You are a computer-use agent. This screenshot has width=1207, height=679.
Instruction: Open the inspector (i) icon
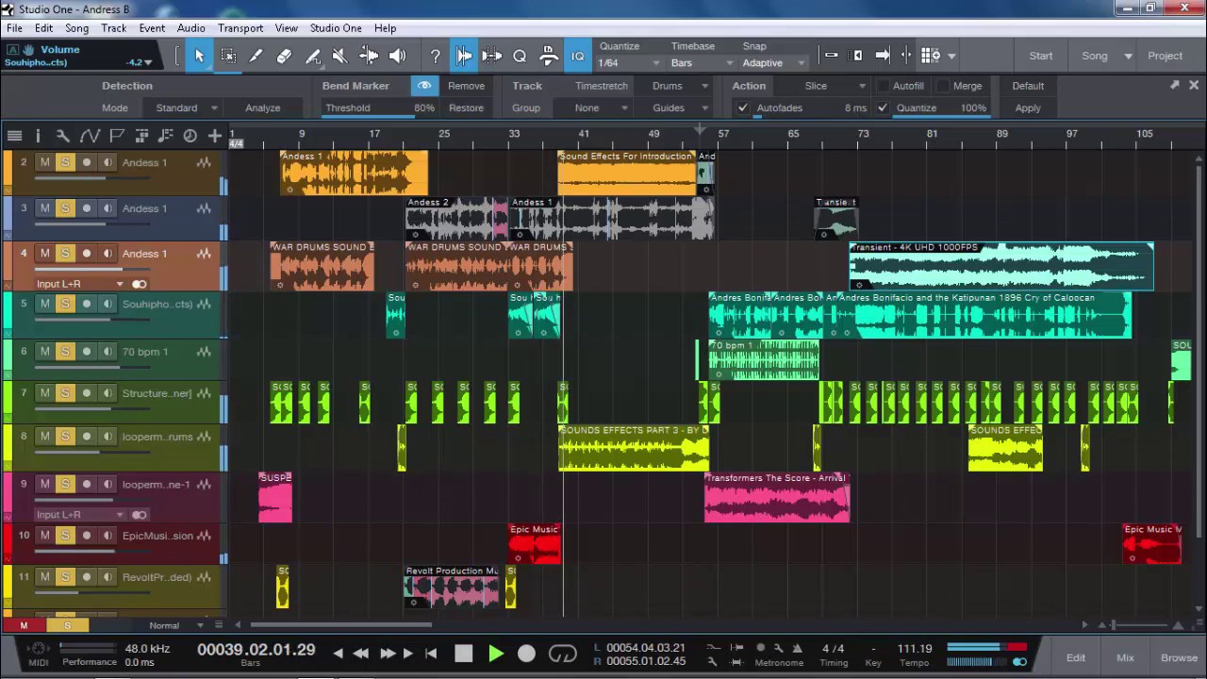(38, 136)
